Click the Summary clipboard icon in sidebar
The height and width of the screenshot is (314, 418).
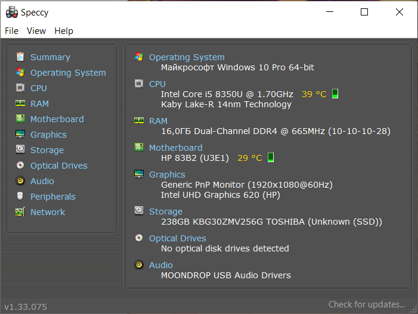pyautogui.click(x=20, y=57)
